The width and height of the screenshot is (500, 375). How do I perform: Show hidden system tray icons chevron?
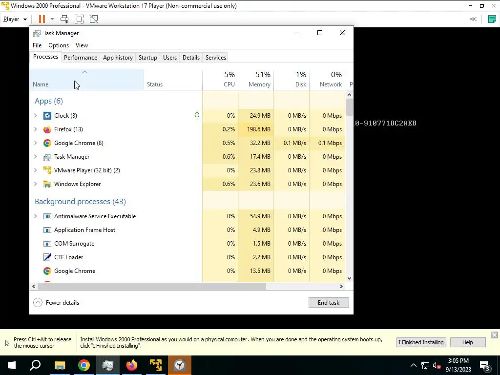413,365
